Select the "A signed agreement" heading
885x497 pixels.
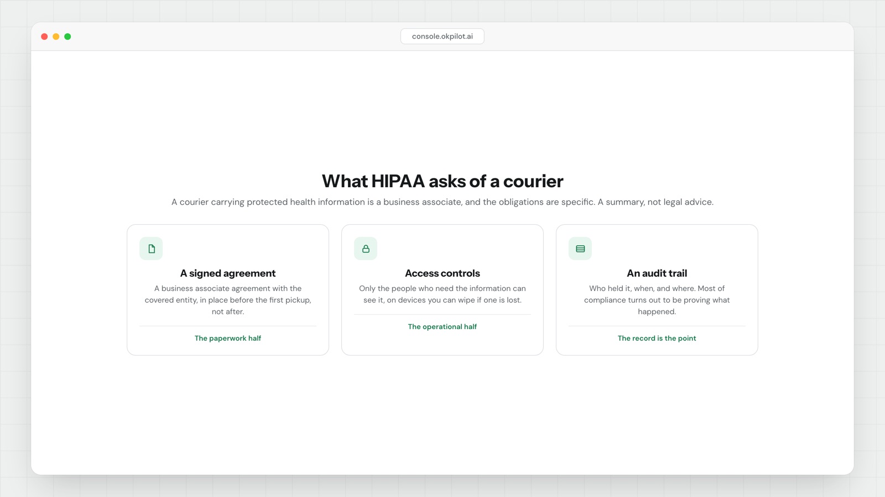pyautogui.click(x=228, y=273)
